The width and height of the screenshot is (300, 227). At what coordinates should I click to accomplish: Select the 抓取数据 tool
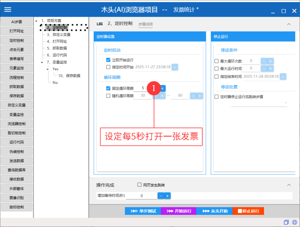17,87
